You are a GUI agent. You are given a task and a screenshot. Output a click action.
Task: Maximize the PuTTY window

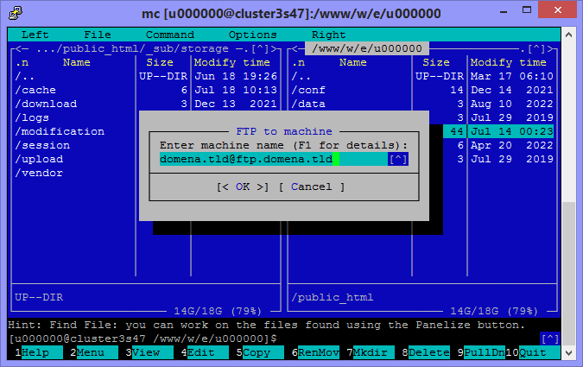[527, 10]
